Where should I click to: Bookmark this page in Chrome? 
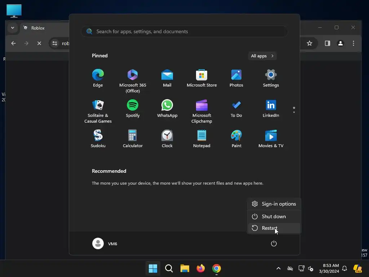[310, 43]
